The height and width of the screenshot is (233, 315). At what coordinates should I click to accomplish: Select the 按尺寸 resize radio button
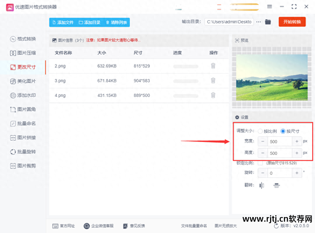[283, 131]
